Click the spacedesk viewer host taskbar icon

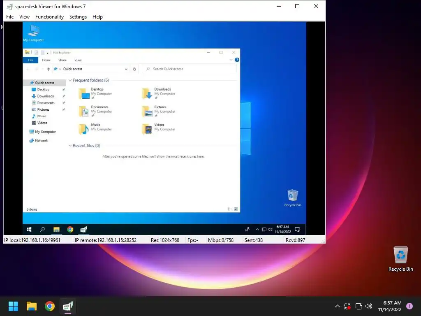pyautogui.click(x=68, y=306)
